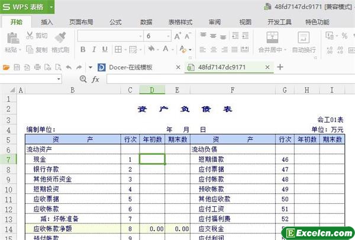Click the Paste icon in the ribbon

13,38
